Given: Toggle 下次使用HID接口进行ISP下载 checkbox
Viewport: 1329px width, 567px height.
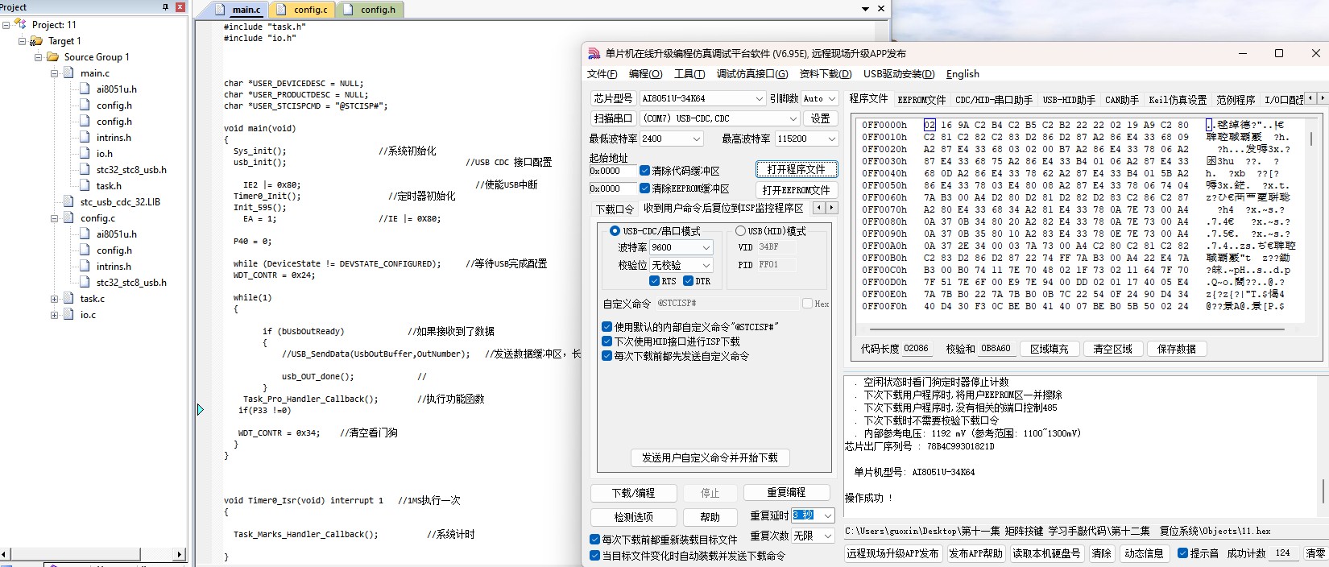Looking at the screenshot, I should 607,341.
